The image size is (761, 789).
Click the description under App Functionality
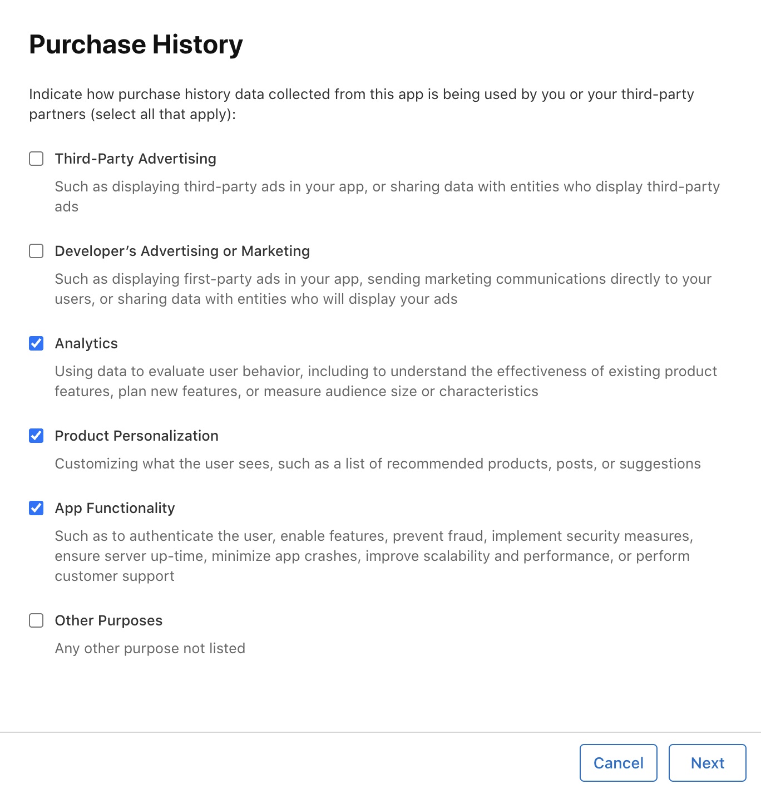tap(373, 556)
